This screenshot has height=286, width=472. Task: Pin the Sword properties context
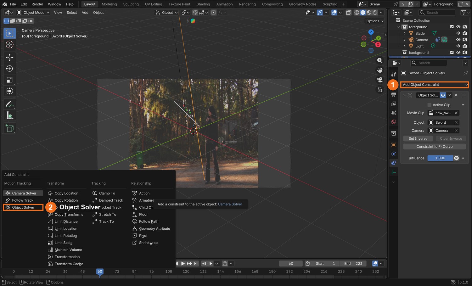click(x=465, y=73)
